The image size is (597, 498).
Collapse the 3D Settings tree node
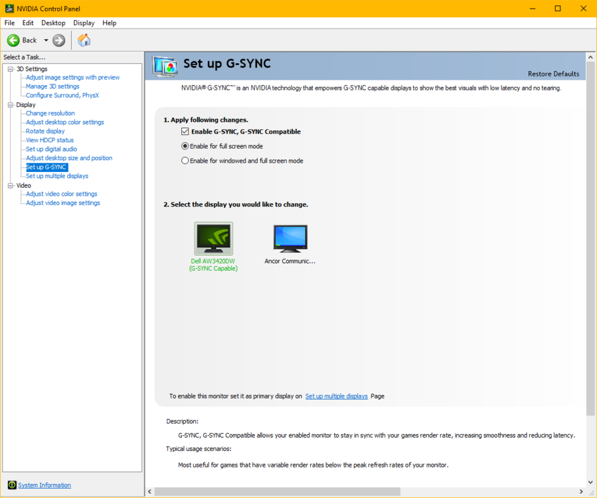pyautogui.click(x=10, y=69)
